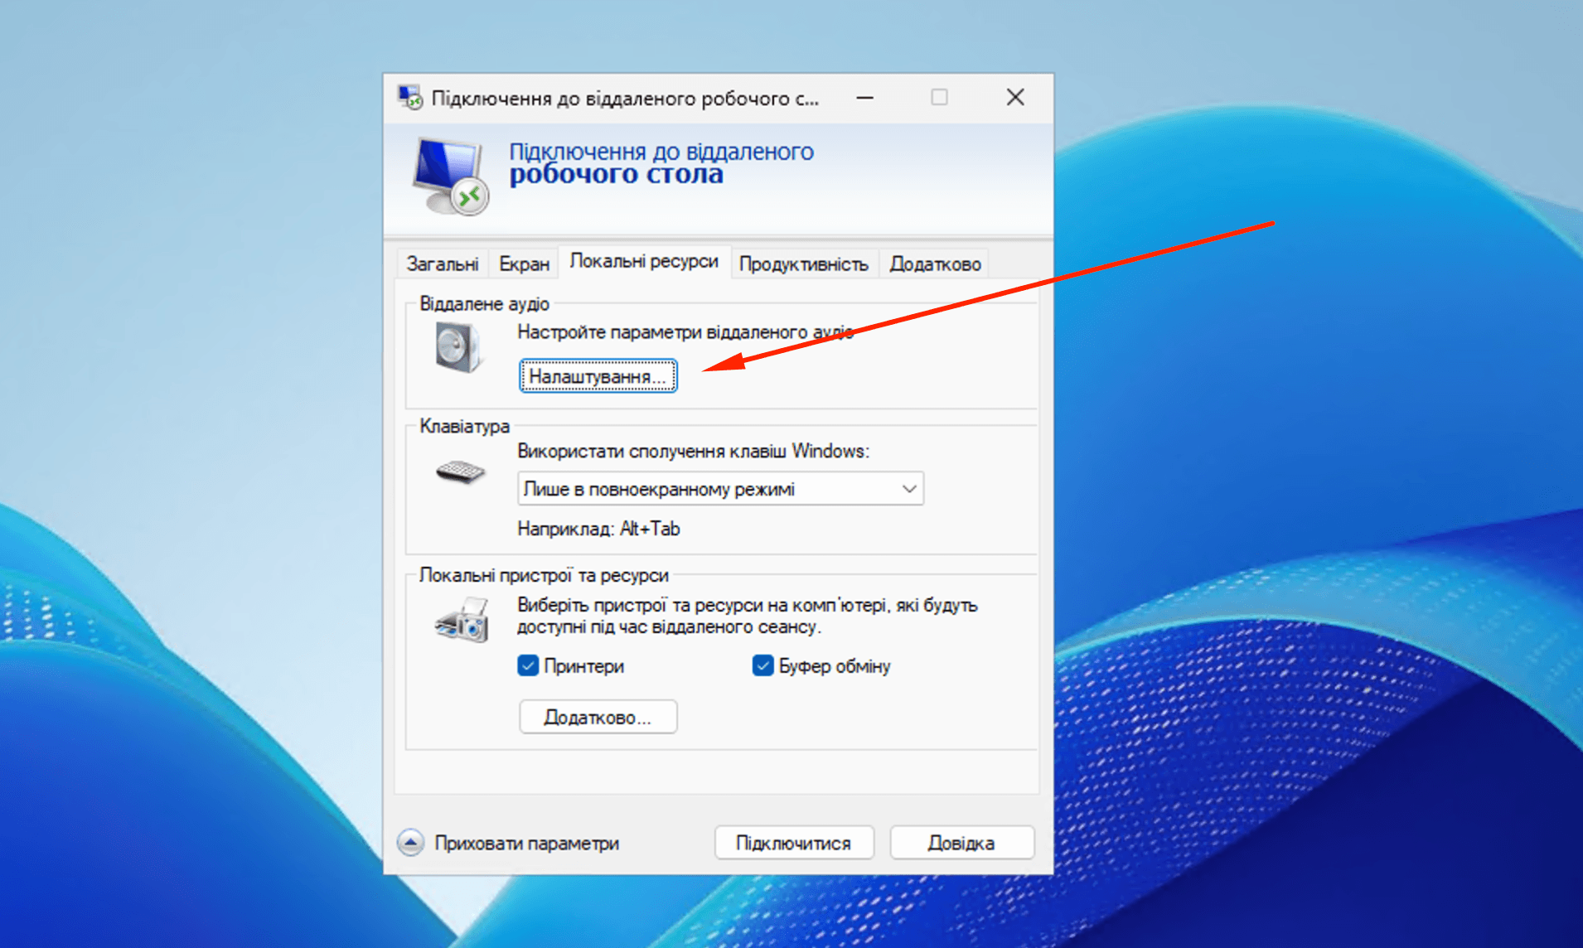Screen dimensions: 1583x948
Task: Click the Приховати параметри label
Action: 526,843
